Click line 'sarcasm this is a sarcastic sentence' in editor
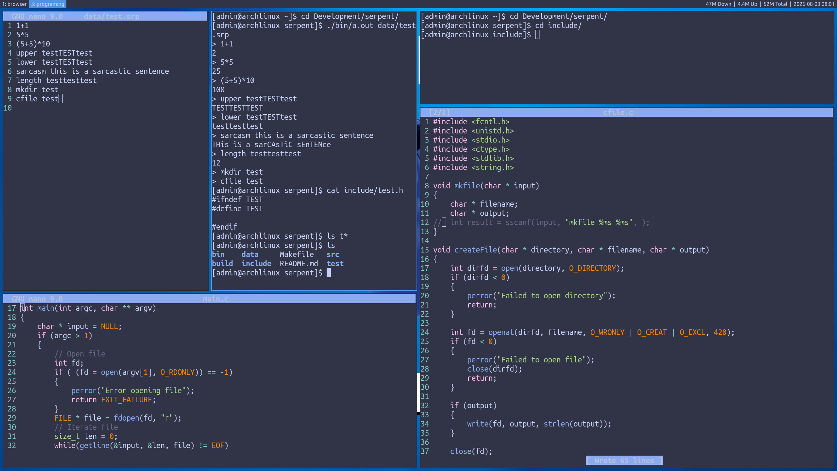837x471 pixels. [x=93, y=71]
